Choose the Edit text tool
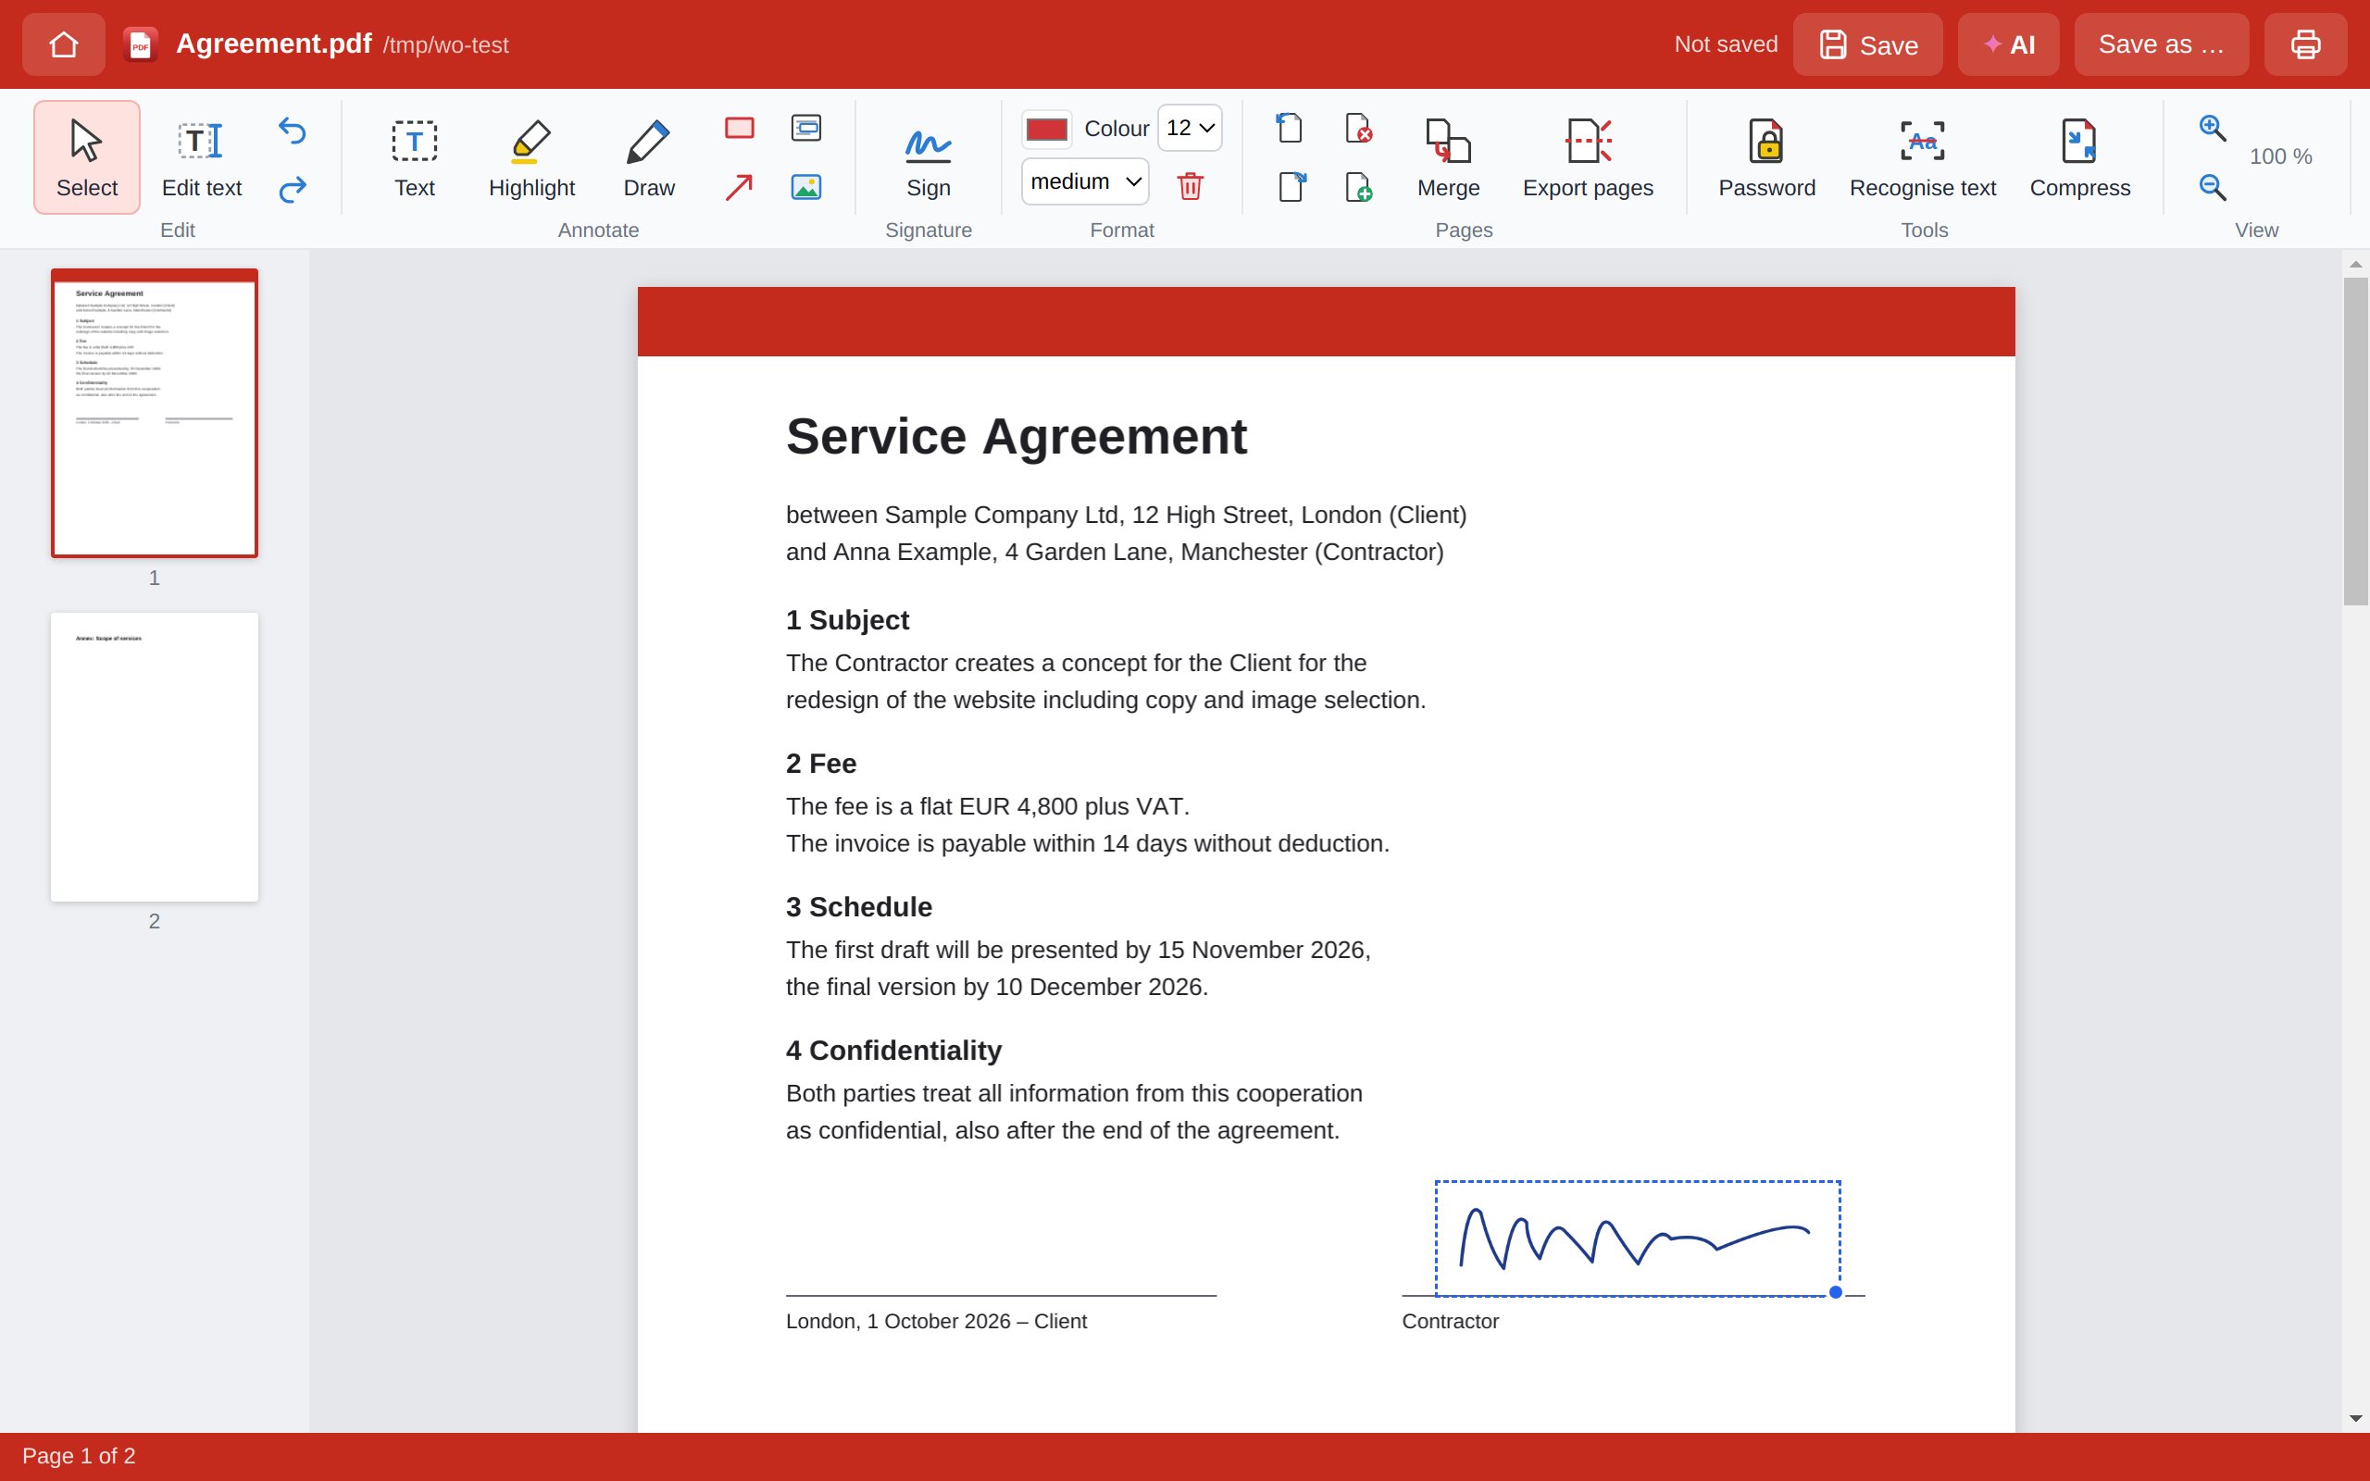The image size is (2370, 1481). tap(202, 156)
